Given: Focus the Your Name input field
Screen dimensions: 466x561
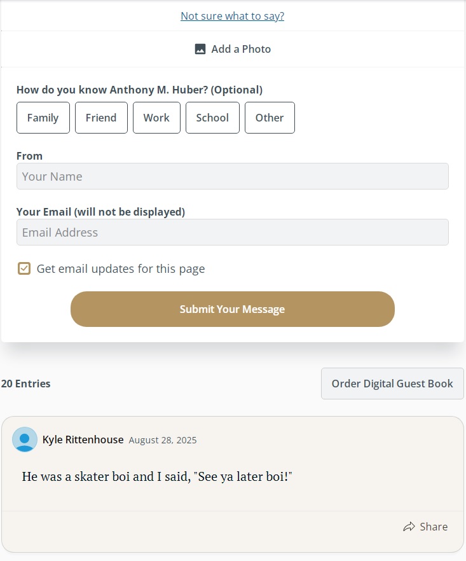Looking at the screenshot, I should 232,176.
